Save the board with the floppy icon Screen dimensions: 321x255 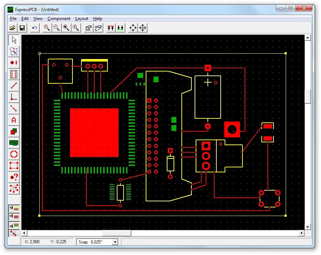[x=22, y=28]
